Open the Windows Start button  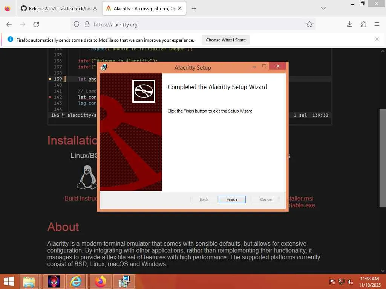pyautogui.click(x=9, y=281)
